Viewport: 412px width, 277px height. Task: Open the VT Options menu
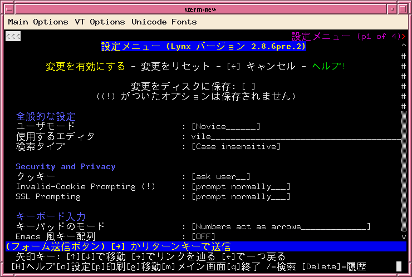tap(100, 22)
